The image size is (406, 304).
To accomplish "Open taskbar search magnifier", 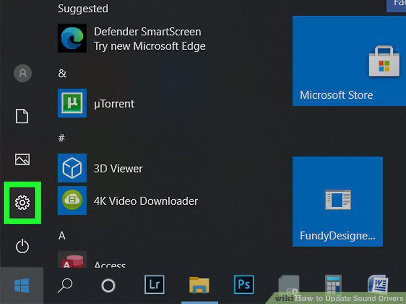I will point(65,286).
